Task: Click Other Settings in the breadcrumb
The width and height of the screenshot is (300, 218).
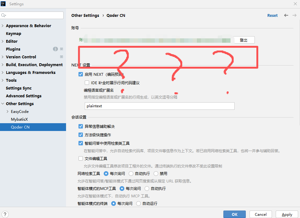Action: (x=85, y=16)
